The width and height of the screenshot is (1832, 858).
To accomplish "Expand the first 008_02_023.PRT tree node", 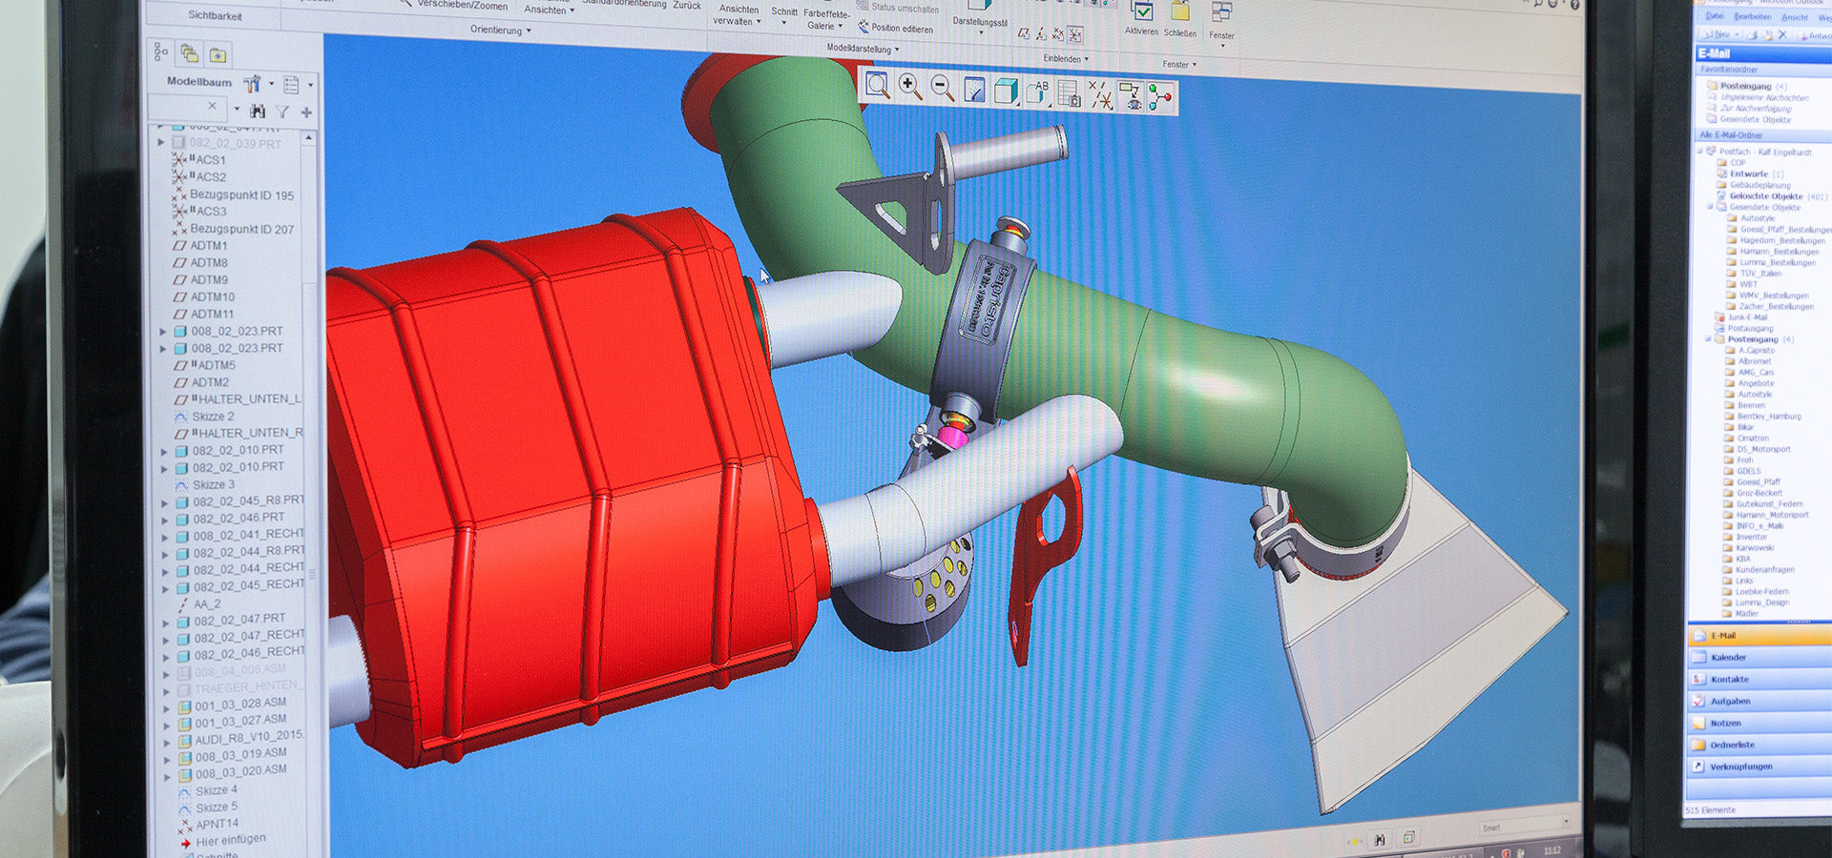I will [x=162, y=332].
